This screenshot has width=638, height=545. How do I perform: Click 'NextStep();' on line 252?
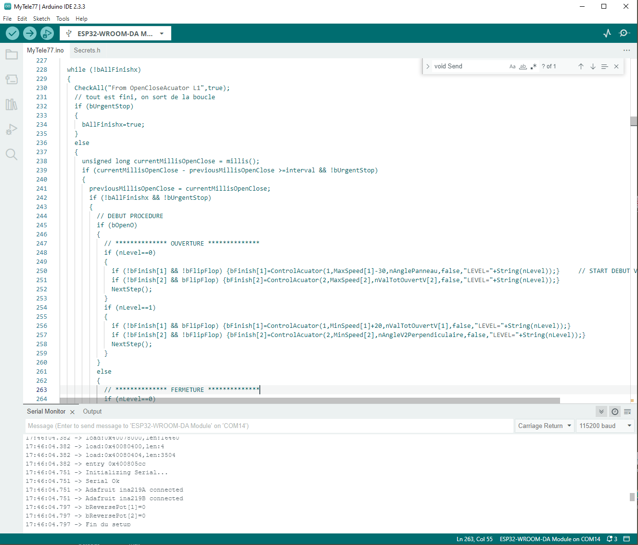coord(132,289)
